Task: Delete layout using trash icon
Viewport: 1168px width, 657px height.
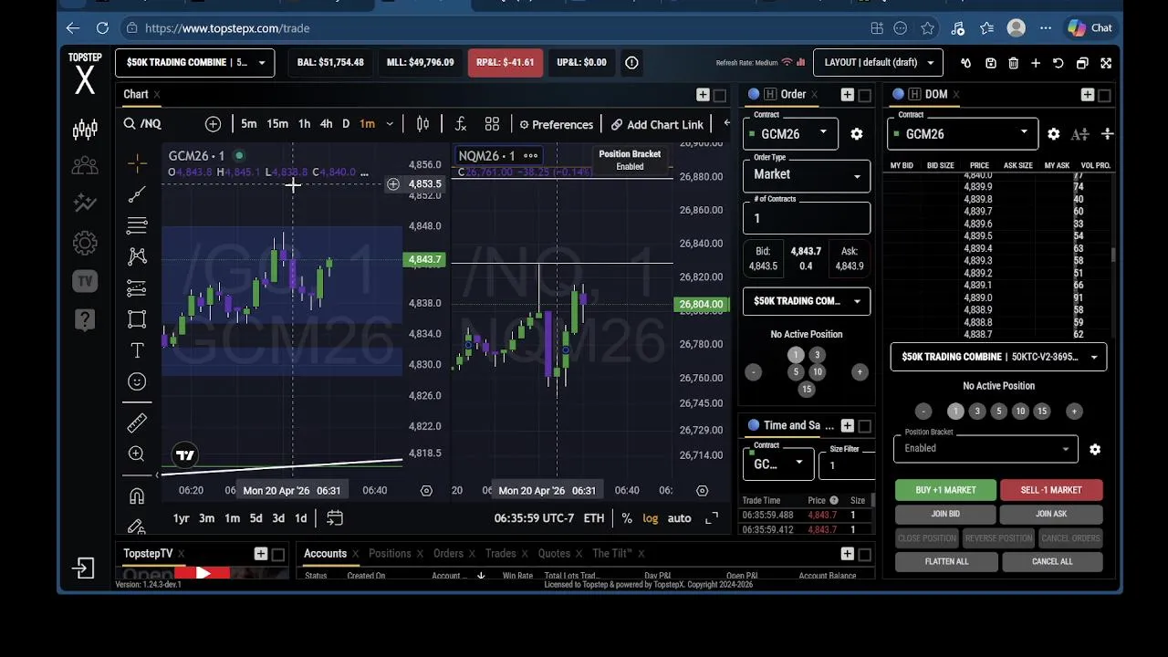Action: pos(1014,63)
